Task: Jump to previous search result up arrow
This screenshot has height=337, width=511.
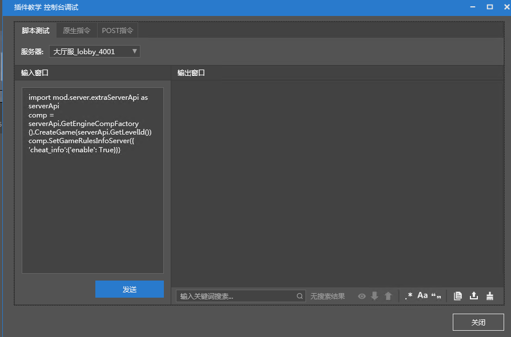Action: [388, 296]
